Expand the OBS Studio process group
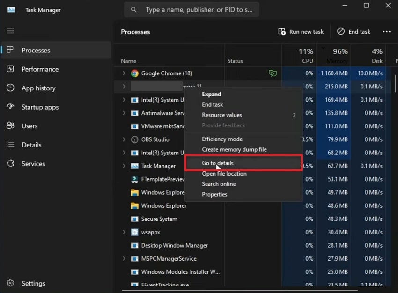Image resolution: width=398 pixels, height=293 pixels. tap(124, 139)
